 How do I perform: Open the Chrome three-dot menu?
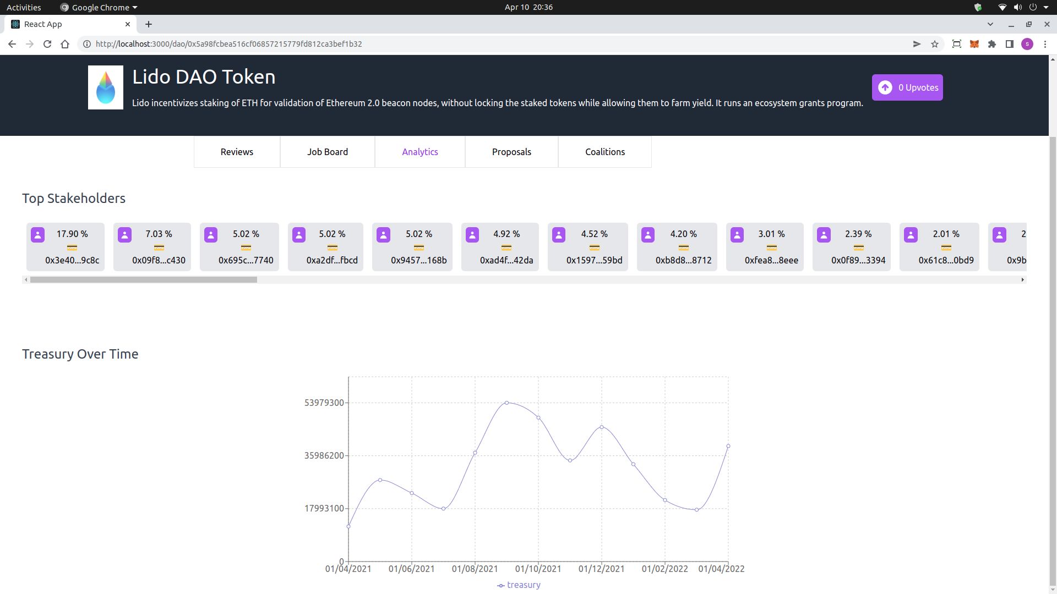(1045, 44)
